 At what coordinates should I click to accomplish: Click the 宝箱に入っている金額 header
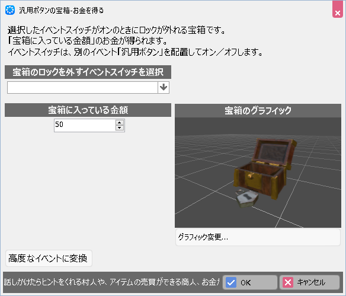coord(88,110)
